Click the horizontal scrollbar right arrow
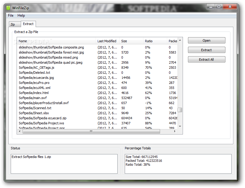245x188 pixels. 175,131
